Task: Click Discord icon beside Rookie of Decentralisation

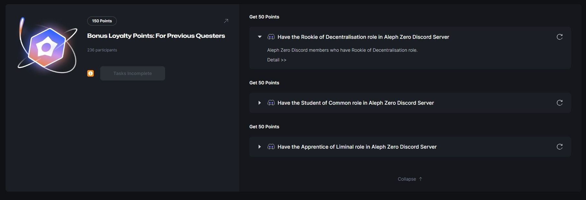Action: tap(271, 37)
